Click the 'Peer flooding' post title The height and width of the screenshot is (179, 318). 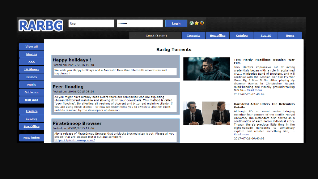click(68, 87)
